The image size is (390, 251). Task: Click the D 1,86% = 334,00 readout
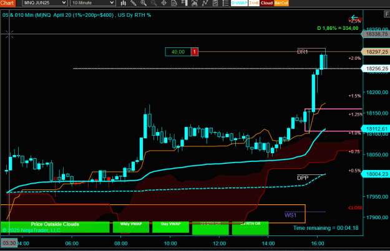coord(338,28)
